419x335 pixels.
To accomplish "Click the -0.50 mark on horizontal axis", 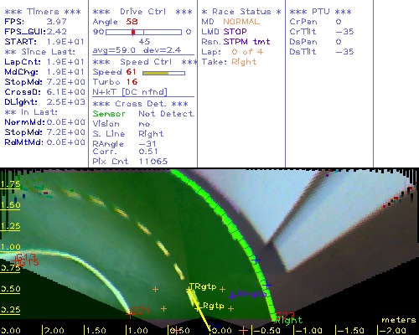I will tap(266, 331).
